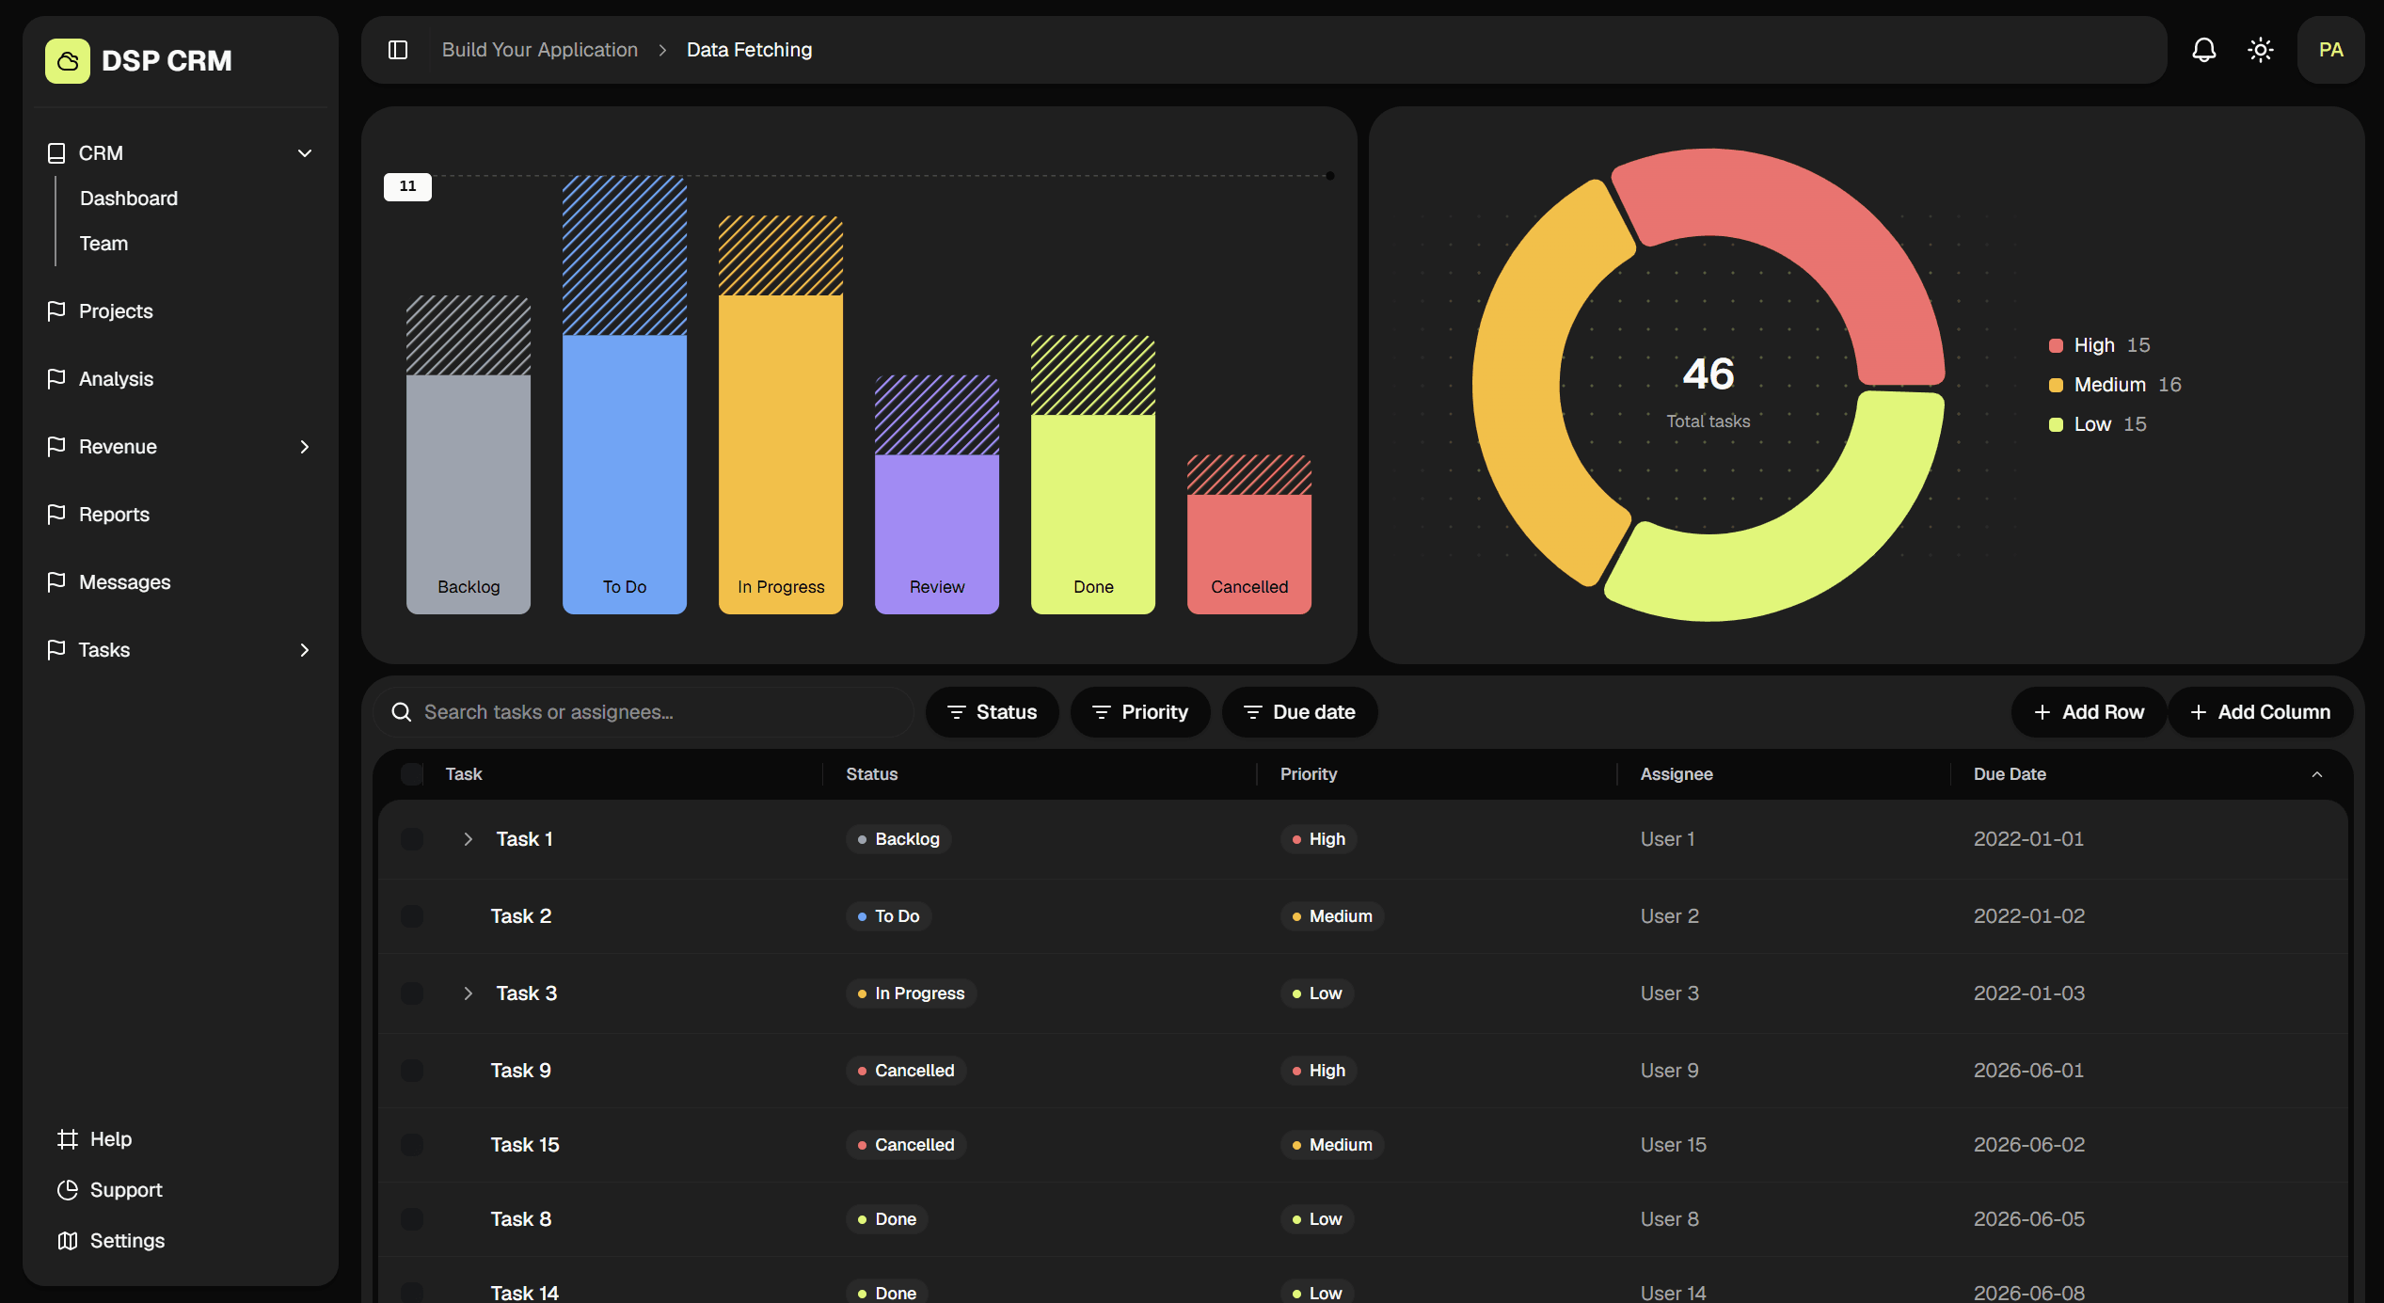Click the Analysis flag icon
The height and width of the screenshot is (1303, 2384).
(56, 378)
